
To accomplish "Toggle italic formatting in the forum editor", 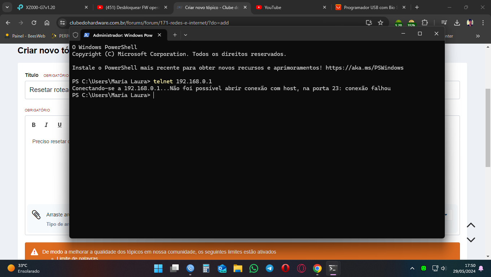I will 46,125.
